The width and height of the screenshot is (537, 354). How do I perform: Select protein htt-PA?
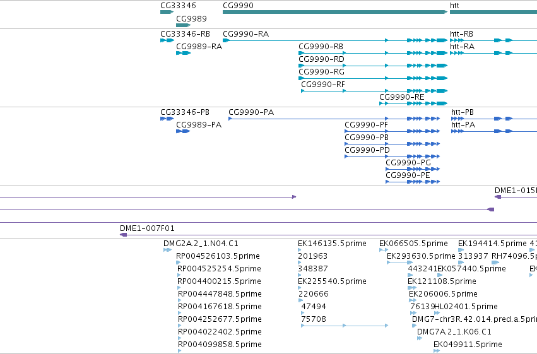point(494,131)
